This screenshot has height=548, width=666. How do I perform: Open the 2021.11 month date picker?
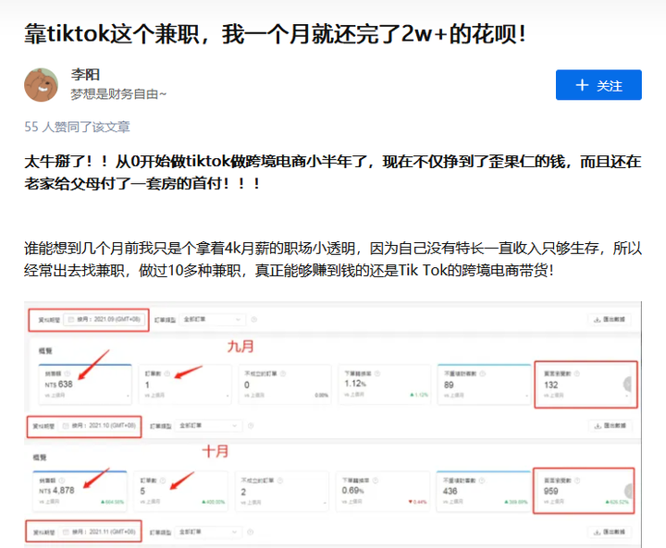tap(99, 532)
